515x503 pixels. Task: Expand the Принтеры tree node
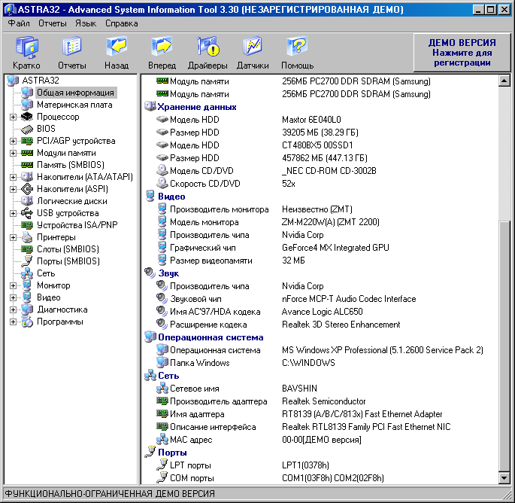pyautogui.click(x=13, y=237)
